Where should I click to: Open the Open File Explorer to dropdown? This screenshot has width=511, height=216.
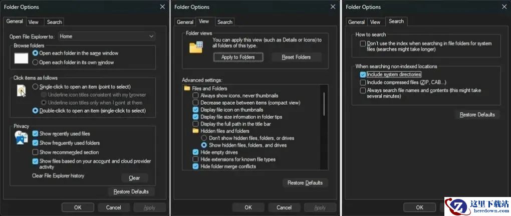pos(107,36)
